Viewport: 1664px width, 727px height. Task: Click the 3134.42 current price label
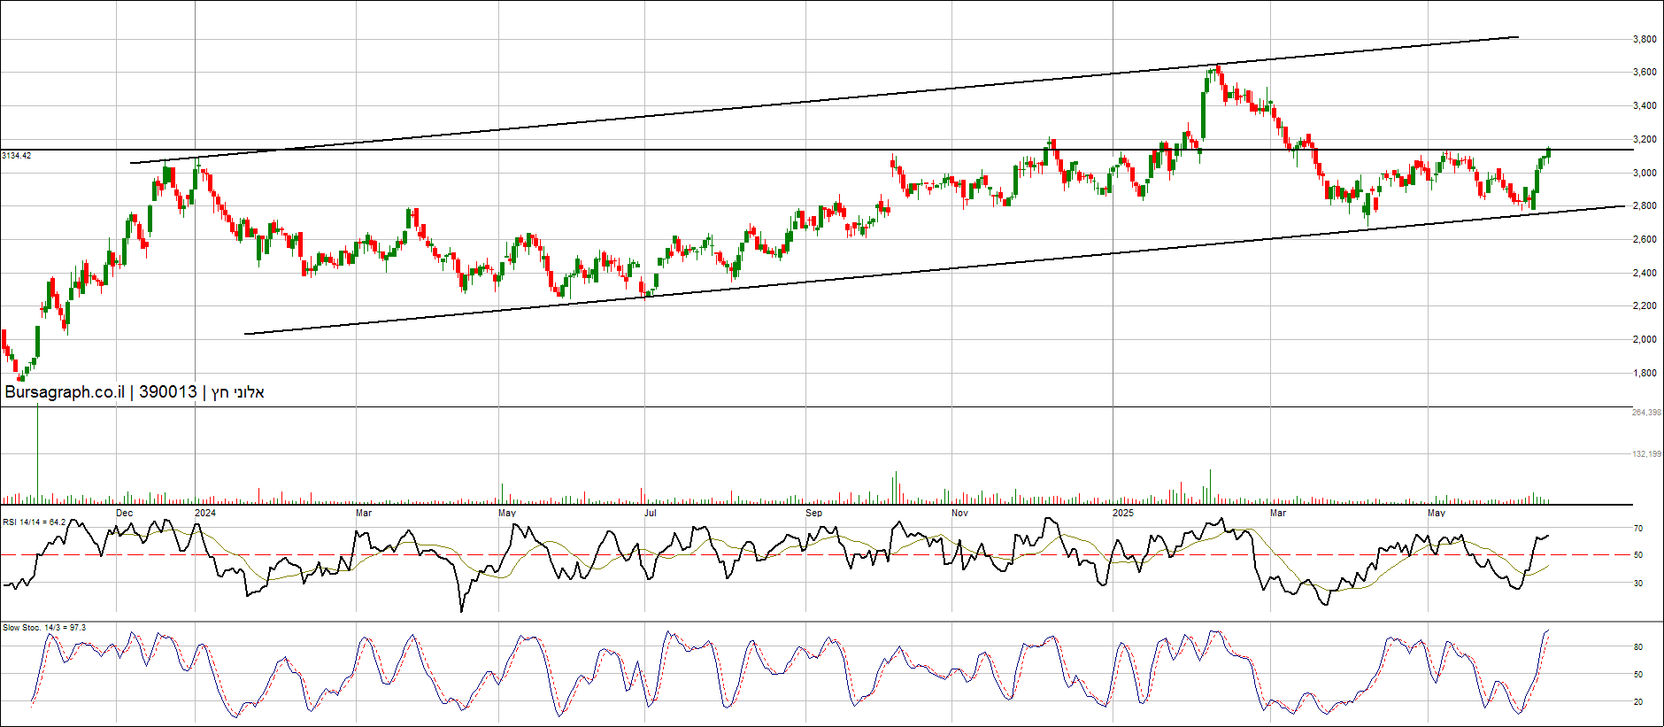17,156
